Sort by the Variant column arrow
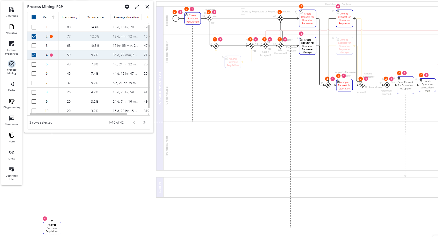 [x=53, y=17]
